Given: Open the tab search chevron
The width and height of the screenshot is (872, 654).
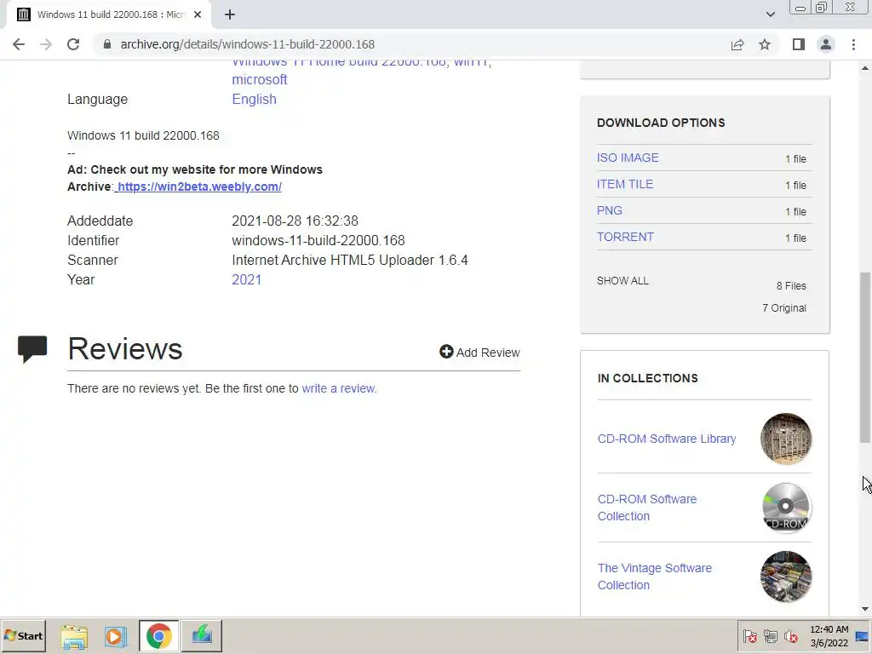Looking at the screenshot, I should [770, 14].
